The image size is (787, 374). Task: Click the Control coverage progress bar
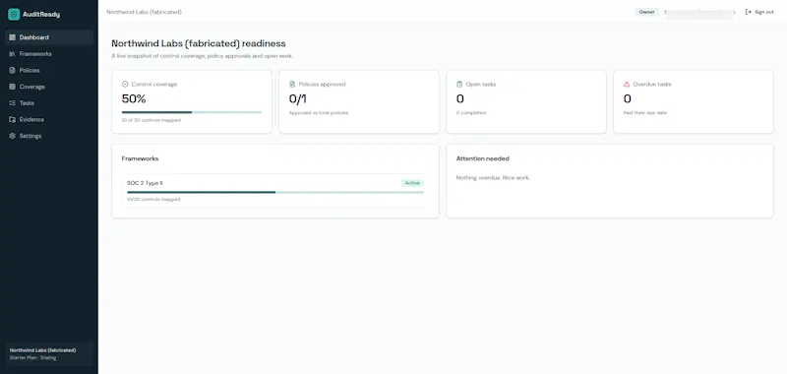192,112
